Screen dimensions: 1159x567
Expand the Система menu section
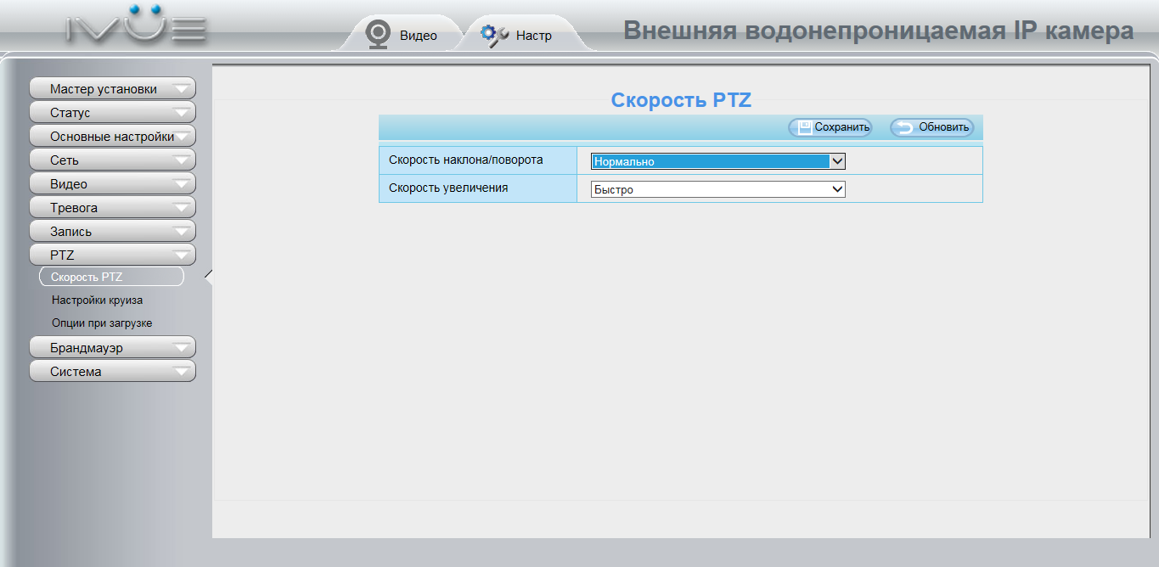113,371
